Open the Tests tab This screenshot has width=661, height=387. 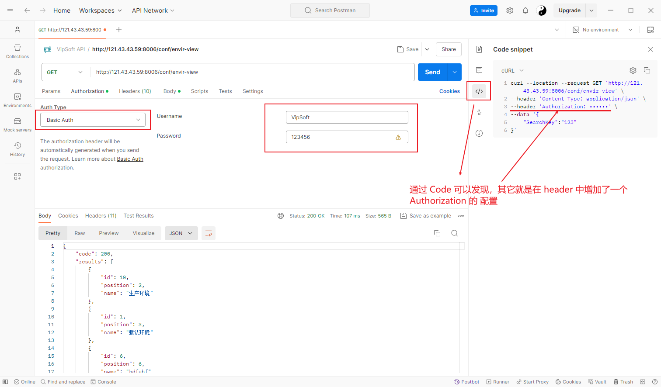pyautogui.click(x=225, y=91)
